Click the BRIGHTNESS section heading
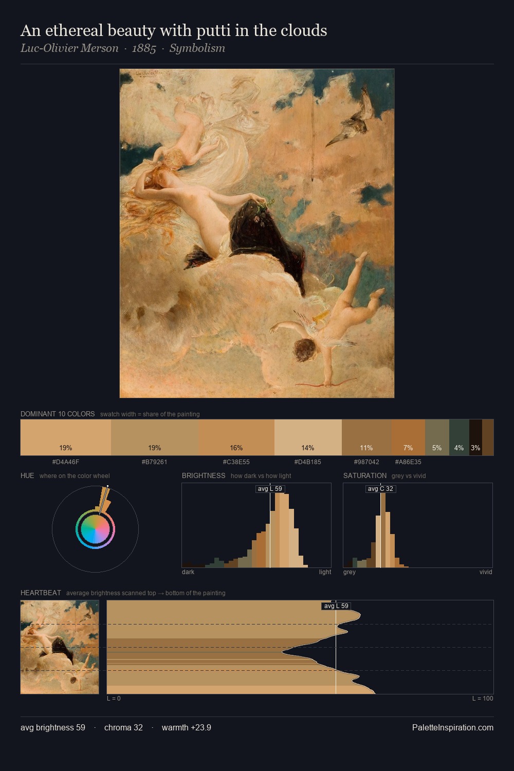 (204, 475)
